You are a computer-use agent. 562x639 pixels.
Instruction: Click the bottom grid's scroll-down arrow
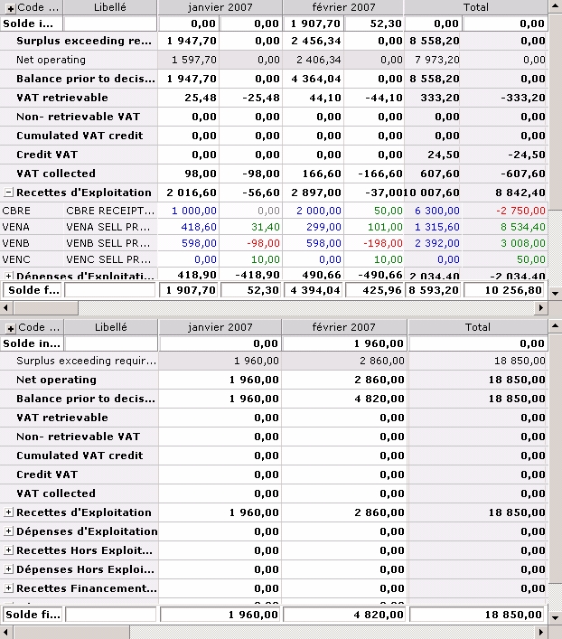[x=555, y=616]
